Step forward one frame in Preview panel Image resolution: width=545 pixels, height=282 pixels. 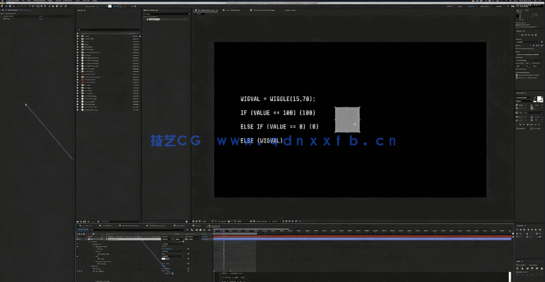[x=532, y=35]
